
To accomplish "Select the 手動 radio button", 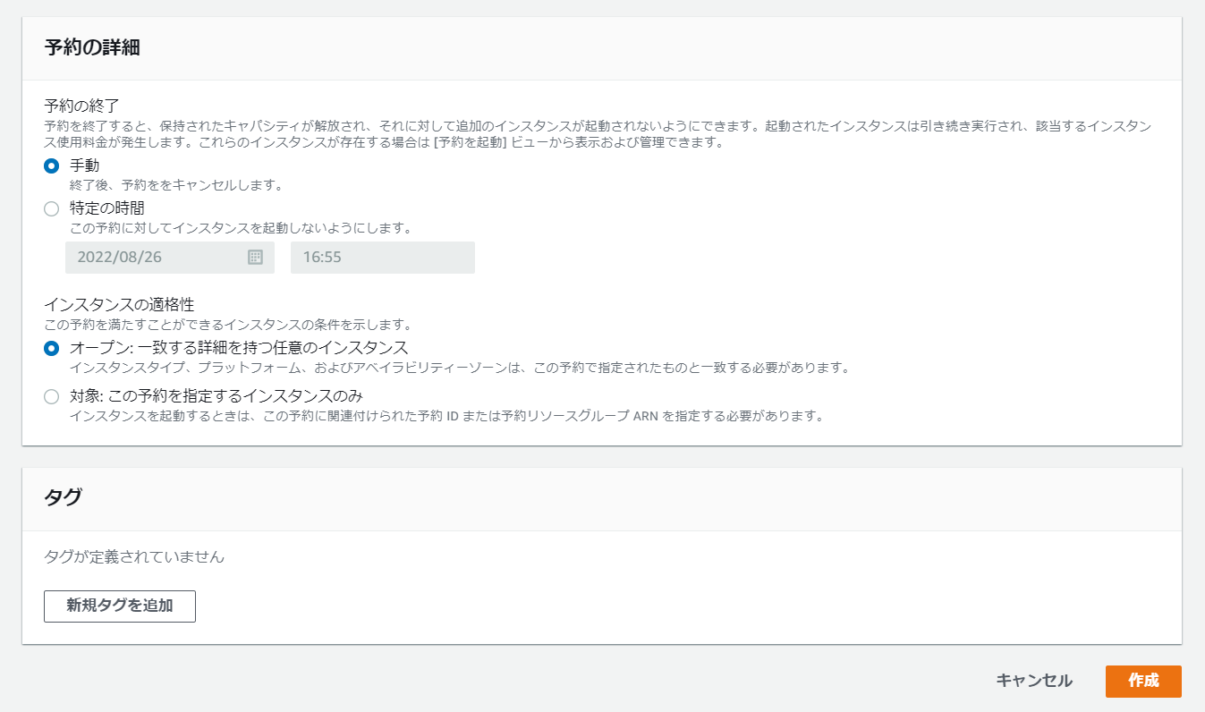I will tap(52, 165).
